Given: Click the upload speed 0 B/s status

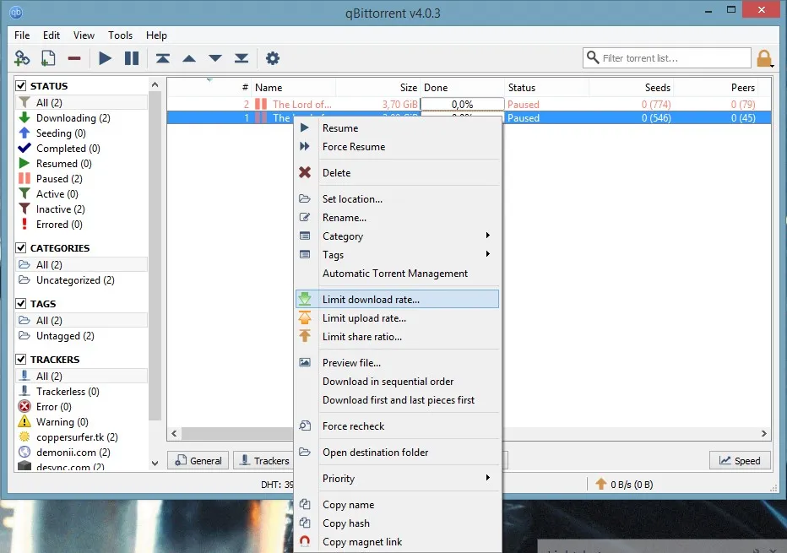Looking at the screenshot, I should pos(624,485).
